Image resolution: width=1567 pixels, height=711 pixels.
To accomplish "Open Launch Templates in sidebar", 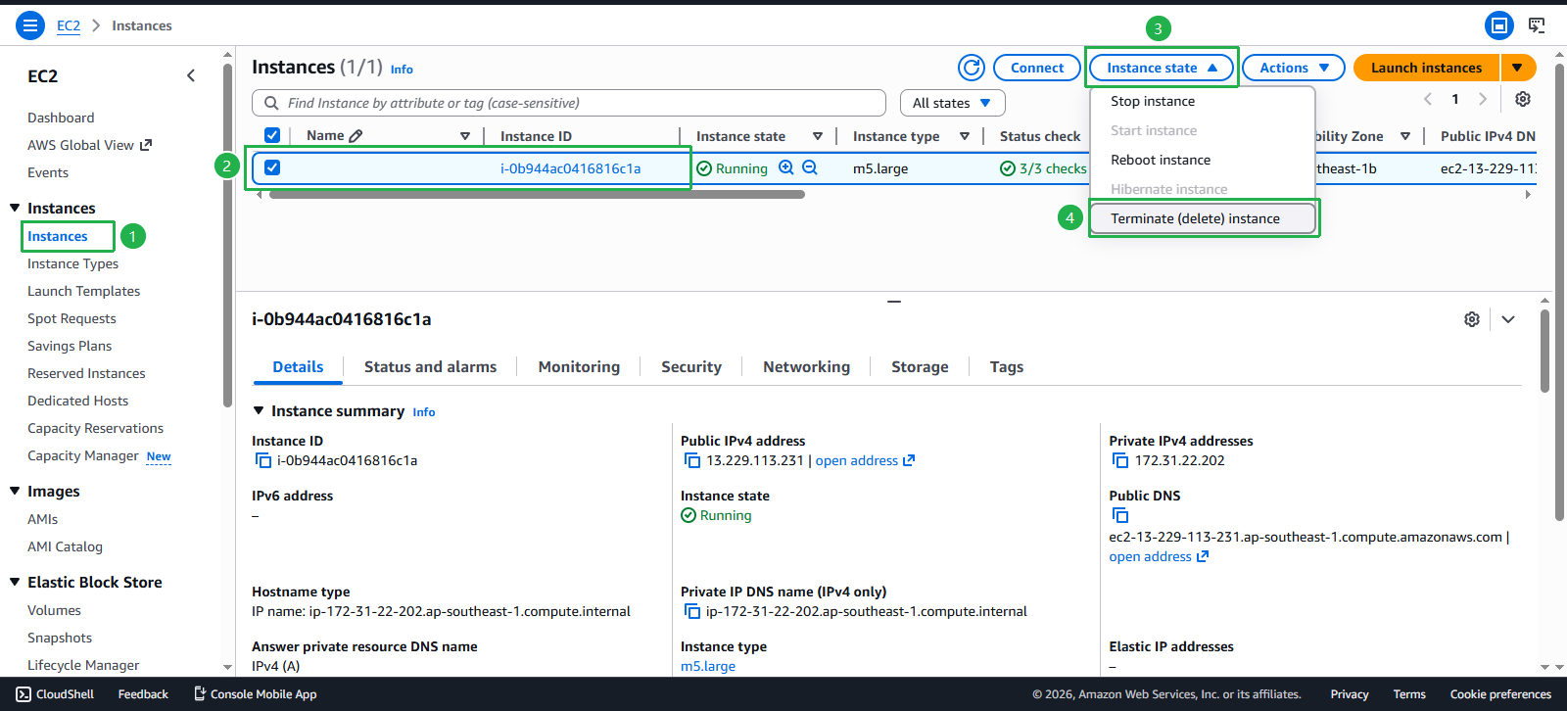I will (83, 291).
